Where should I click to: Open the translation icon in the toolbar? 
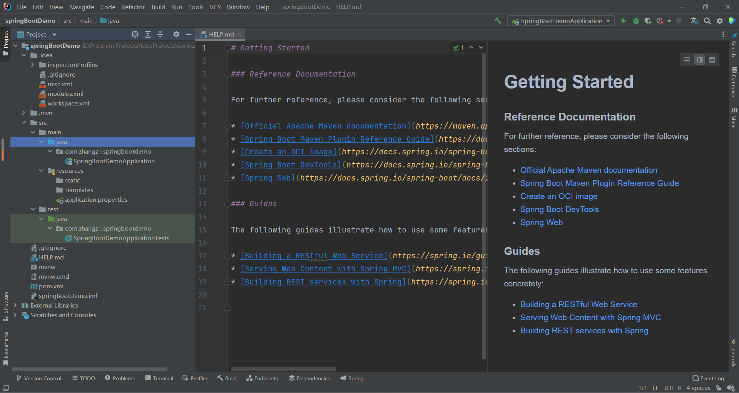[x=694, y=21]
